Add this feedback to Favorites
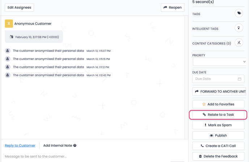The image size is (249, 162). pos(218,104)
